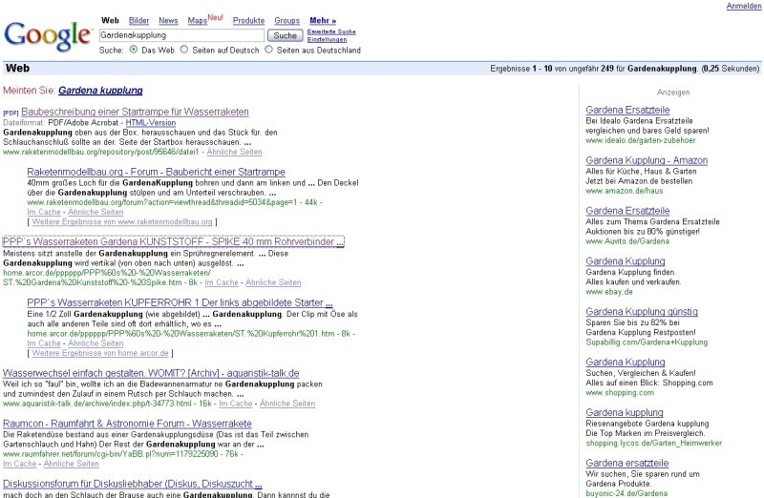The image size is (764, 498).
Task: Click 'Ähnliche Seiten' for the aquaristik-talk result
Action: coord(287,404)
